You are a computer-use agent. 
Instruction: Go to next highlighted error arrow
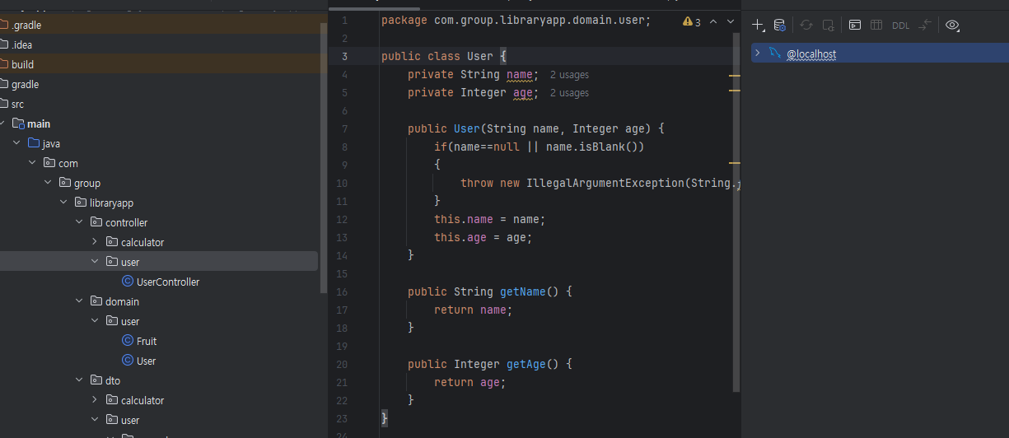731,21
